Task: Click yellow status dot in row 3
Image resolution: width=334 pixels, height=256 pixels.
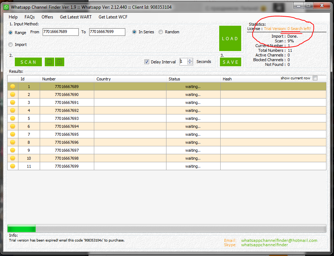Action: click(13, 102)
